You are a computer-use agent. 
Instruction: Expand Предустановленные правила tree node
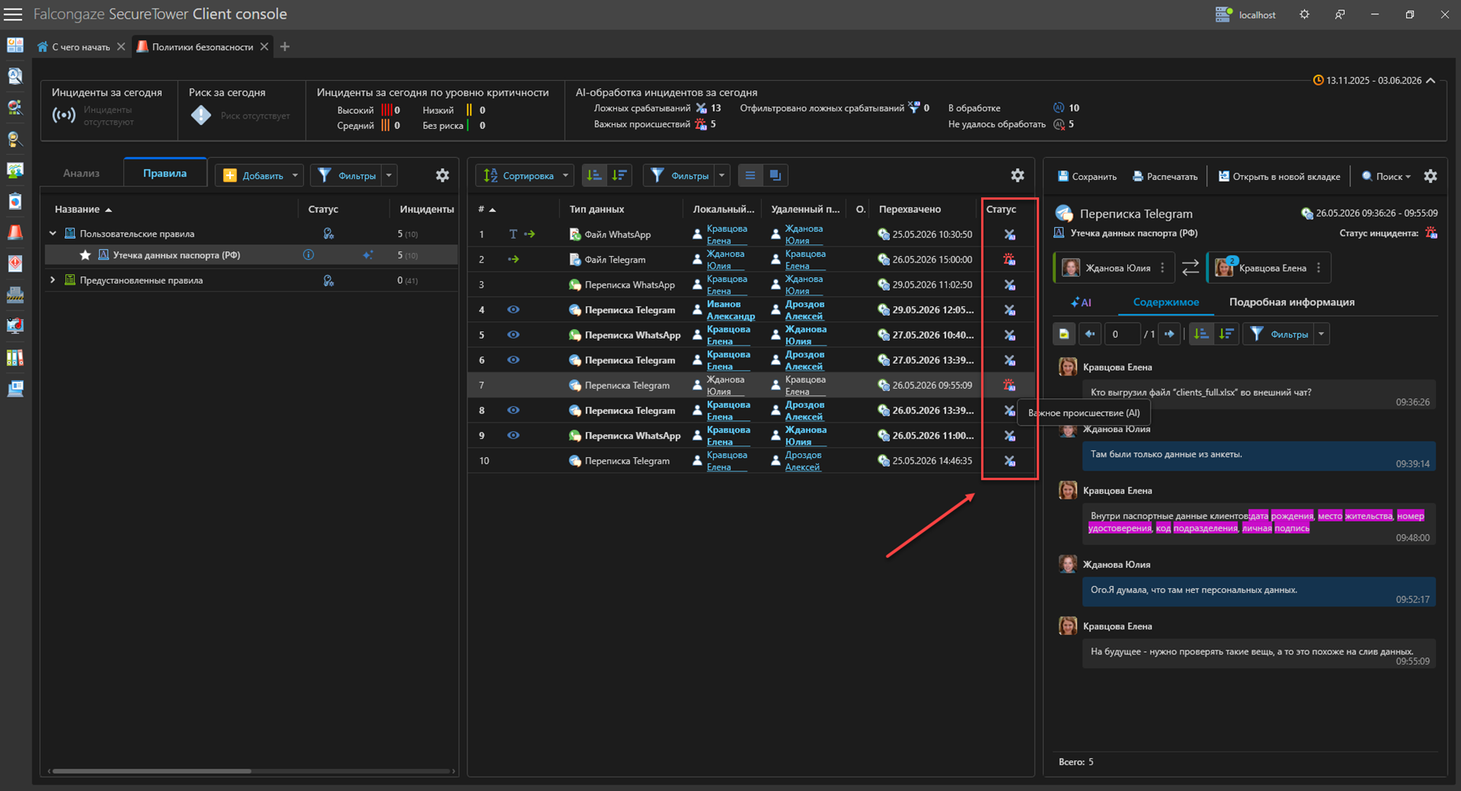click(x=53, y=280)
